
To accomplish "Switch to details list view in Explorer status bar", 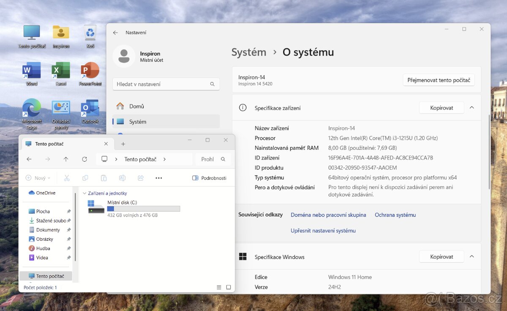I will click(219, 287).
